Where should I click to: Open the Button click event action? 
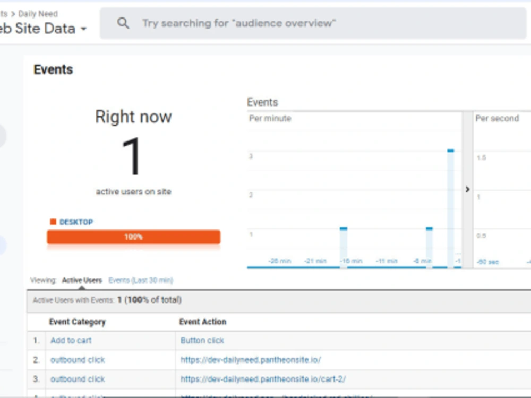click(x=202, y=340)
